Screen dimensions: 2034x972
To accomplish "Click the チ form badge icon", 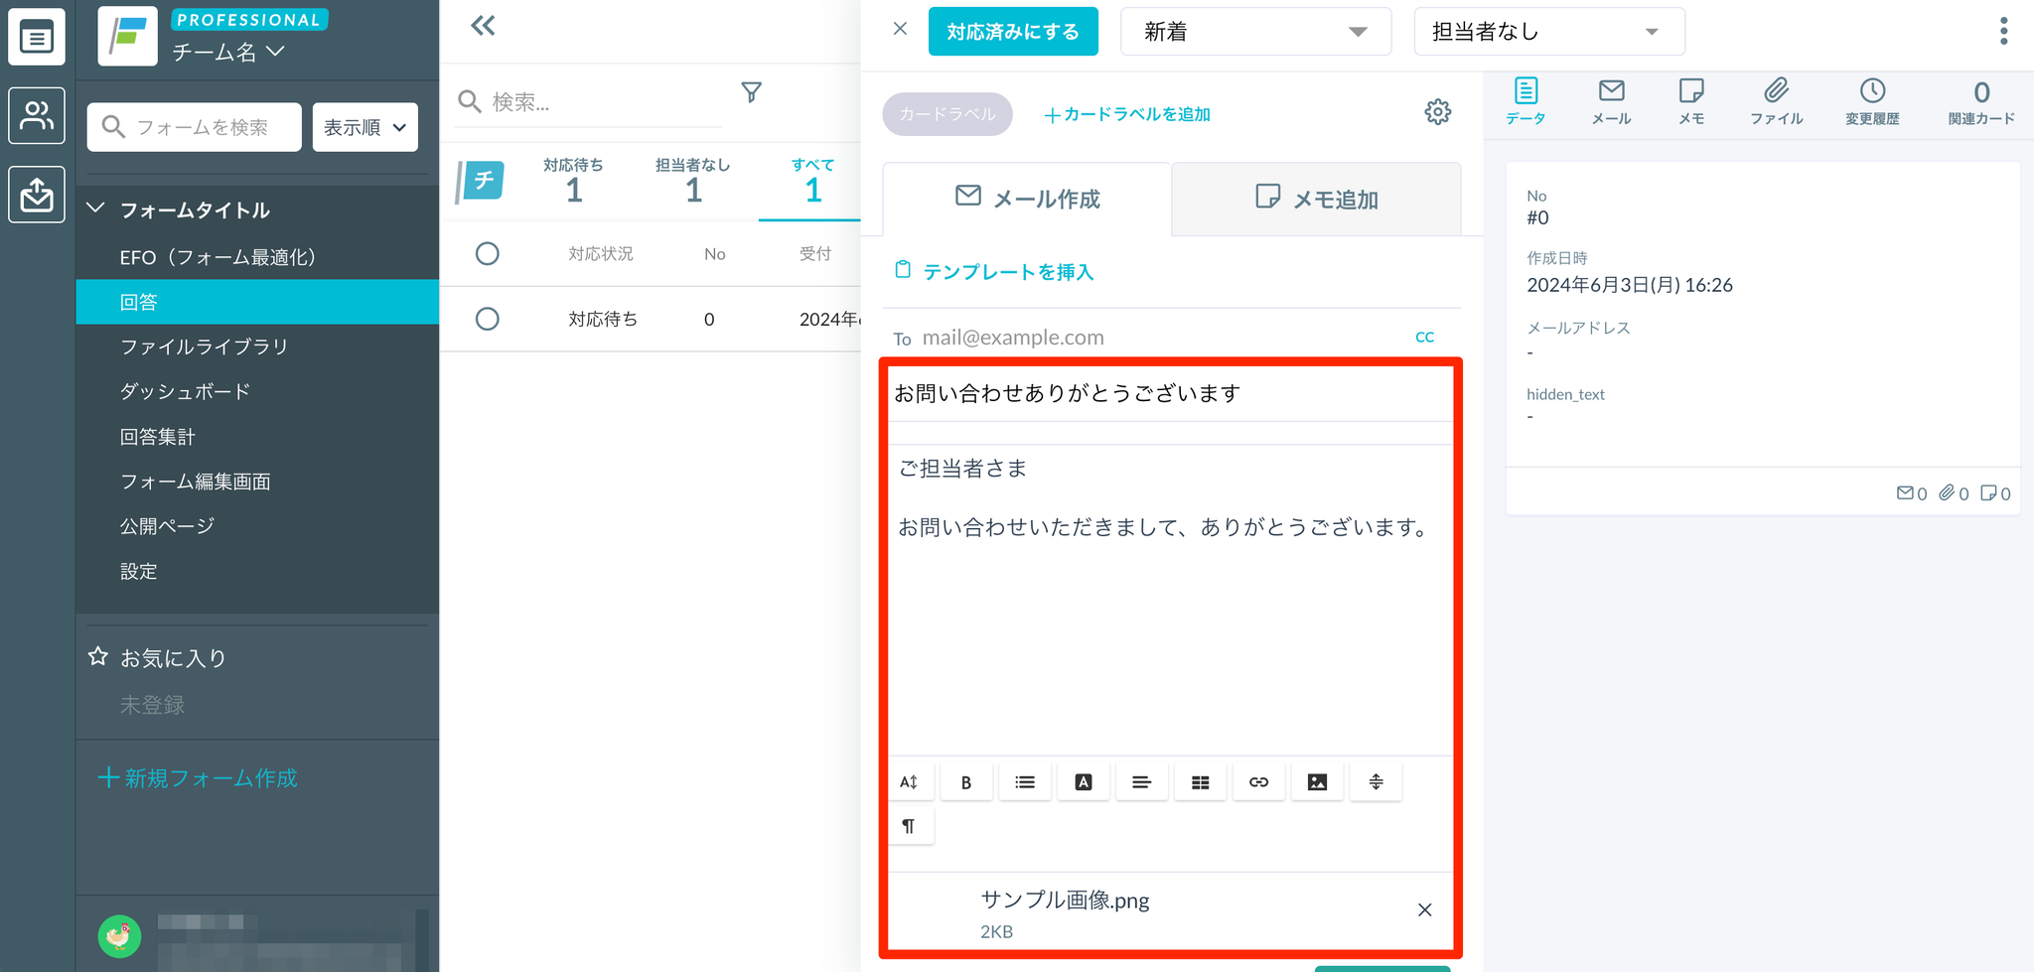I will coord(481,181).
